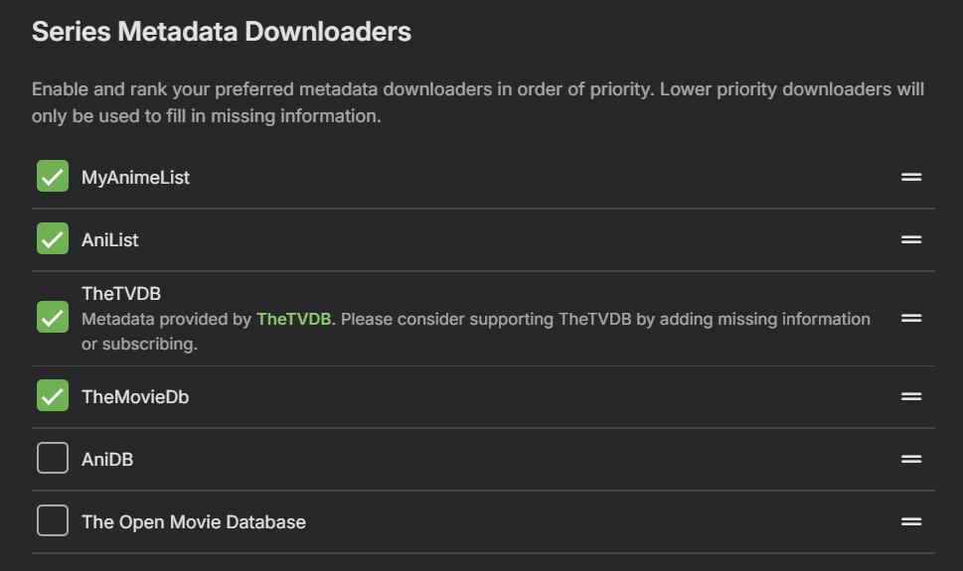Image resolution: width=963 pixels, height=571 pixels.
Task: Click The Open Movie Database label
Action: coord(194,521)
